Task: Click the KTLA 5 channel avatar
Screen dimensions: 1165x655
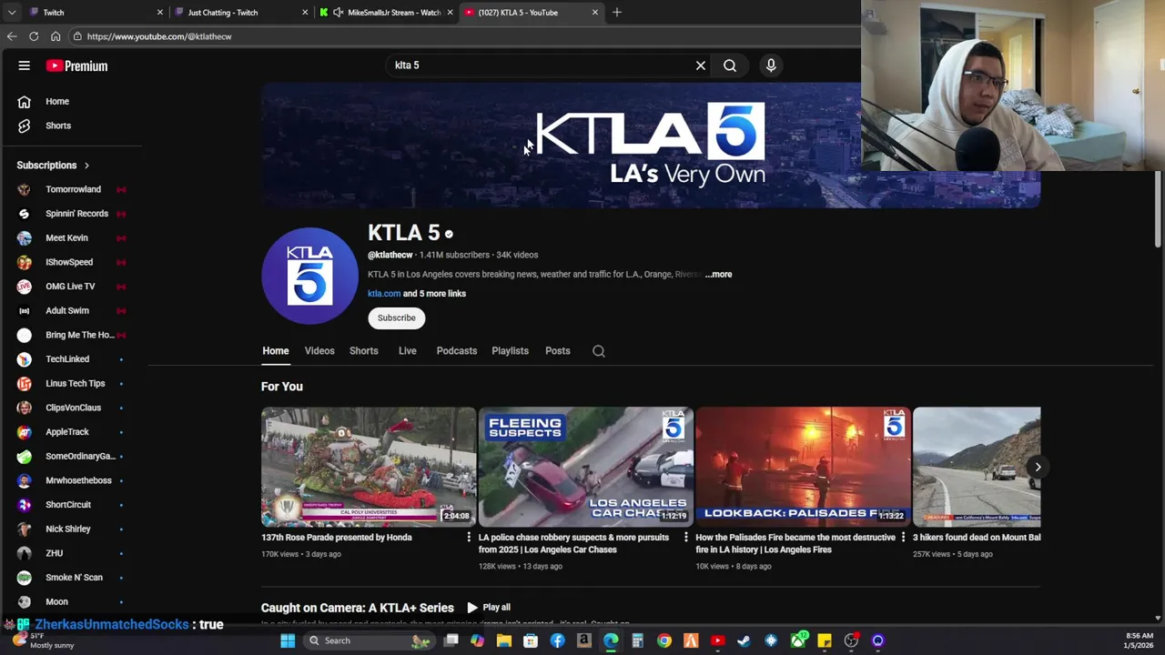Action: coord(309,276)
